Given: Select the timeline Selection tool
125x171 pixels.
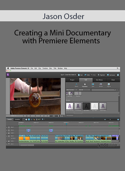Looking at the screenshot, I should pos(24,119).
